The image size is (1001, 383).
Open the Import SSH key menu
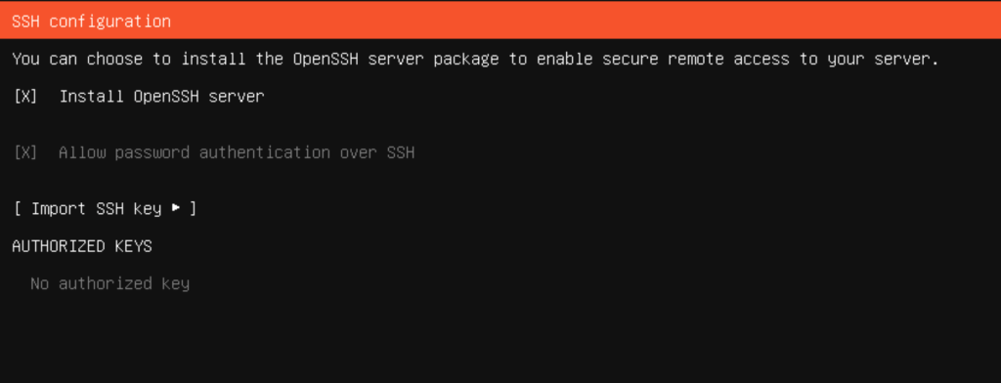105,209
